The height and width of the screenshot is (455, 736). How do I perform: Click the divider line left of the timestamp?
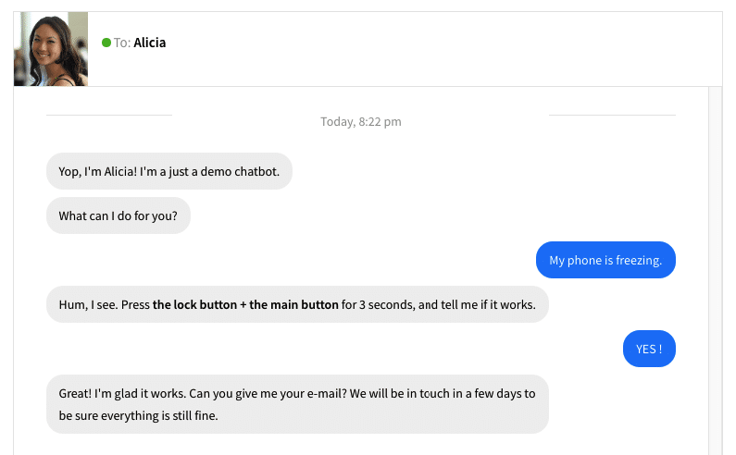click(109, 115)
